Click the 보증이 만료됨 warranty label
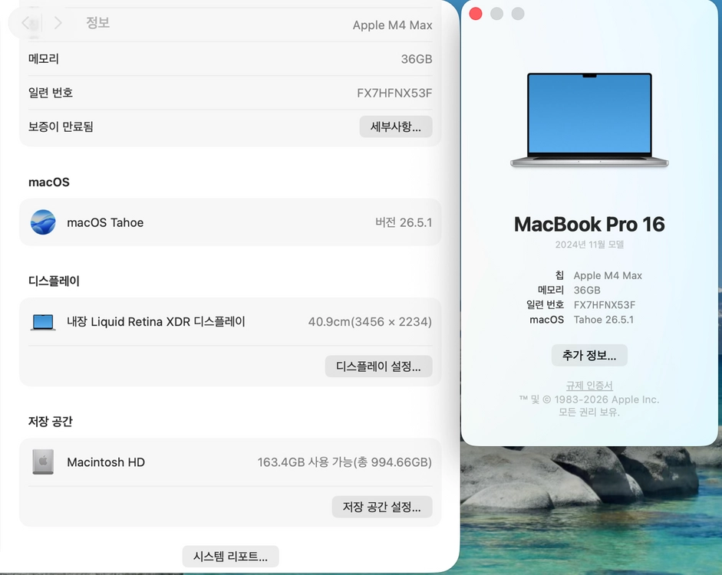This screenshot has width=722, height=575. [x=61, y=127]
